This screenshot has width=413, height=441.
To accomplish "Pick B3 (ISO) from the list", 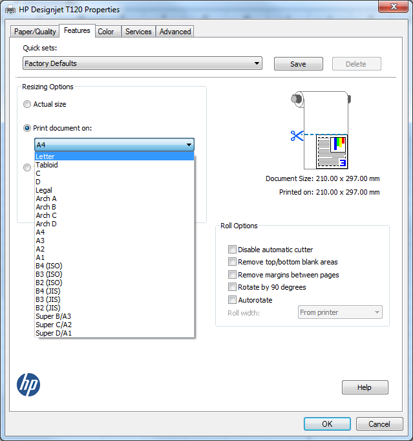I will tap(114, 274).
